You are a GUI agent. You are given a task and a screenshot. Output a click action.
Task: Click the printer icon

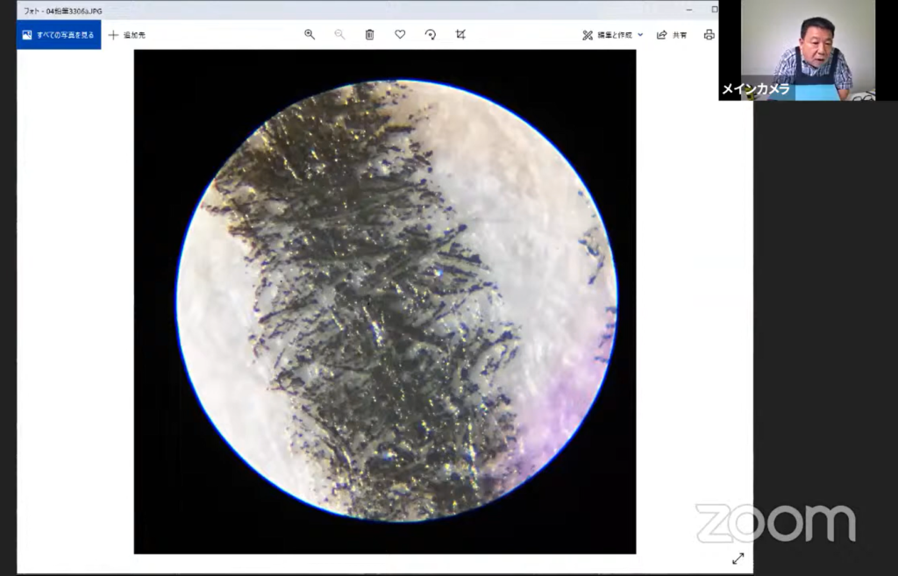(x=709, y=35)
